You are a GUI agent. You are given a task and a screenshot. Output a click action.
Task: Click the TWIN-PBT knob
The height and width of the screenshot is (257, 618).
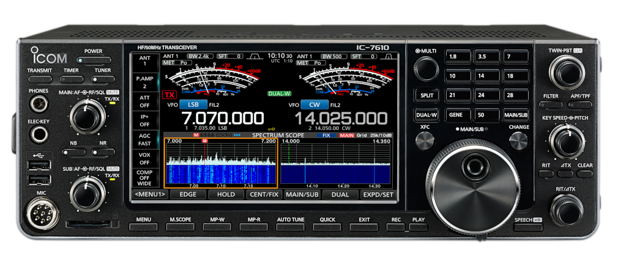click(567, 72)
